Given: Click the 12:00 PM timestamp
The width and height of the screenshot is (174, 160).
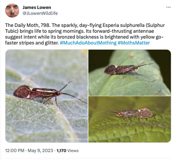Looking at the screenshot, I should [x=14, y=151].
